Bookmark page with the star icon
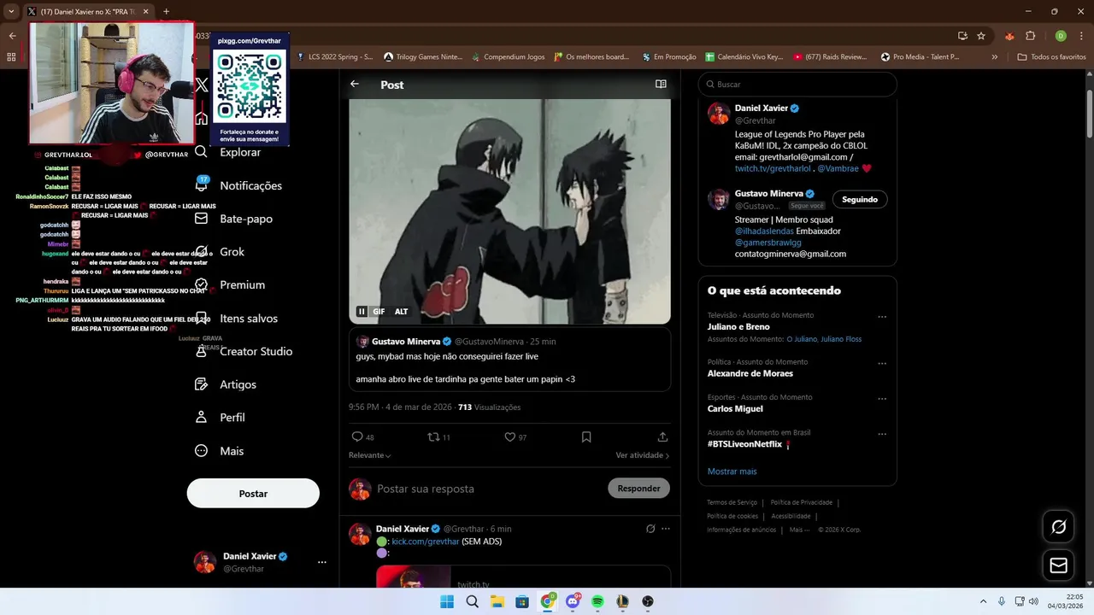The height and width of the screenshot is (615, 1094). coord(981,36)
